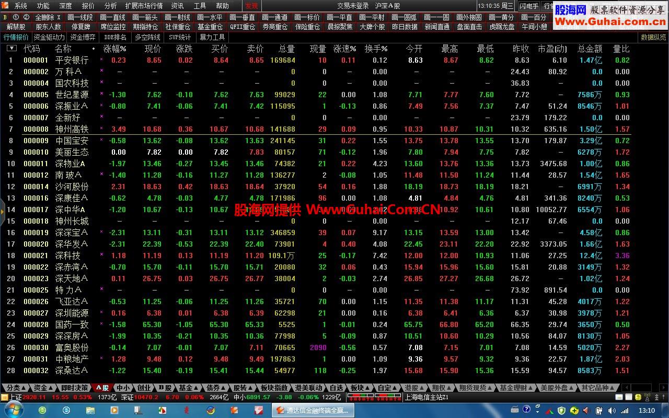Click the 停复牌 toolbar button
Image resolution: width=669 pixels, height=418 pixels.
81,27
